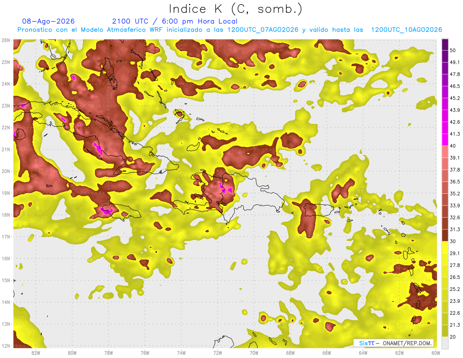
Task: Click the '20N' latitude axis label
Action: 5,171
